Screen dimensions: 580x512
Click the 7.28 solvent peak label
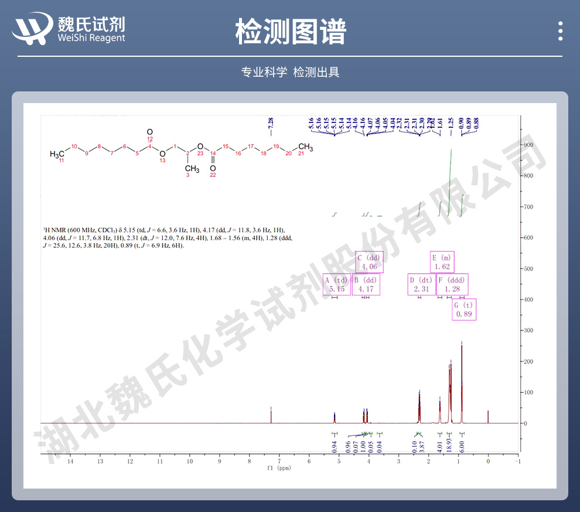(271, 123)
